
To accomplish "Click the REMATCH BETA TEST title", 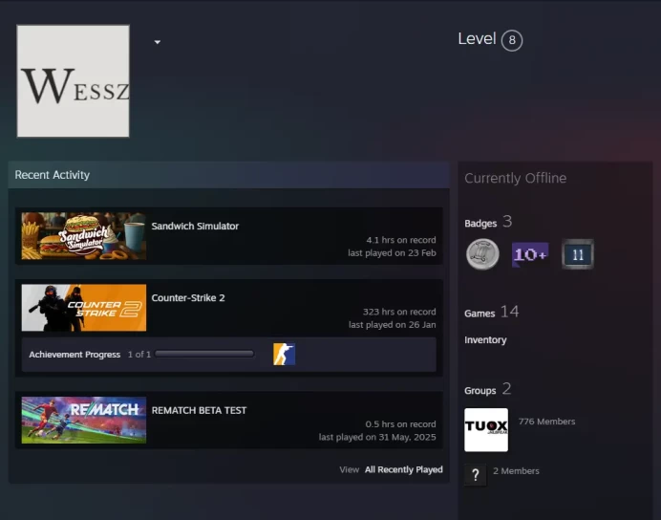I will pyautogui.click(x=199, y=410).
